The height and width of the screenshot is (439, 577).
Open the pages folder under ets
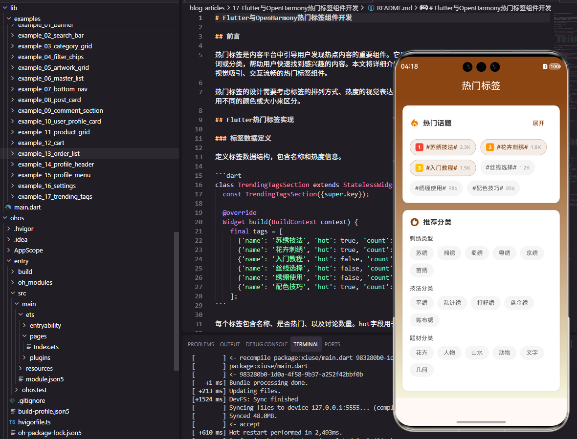pos(38,336)
